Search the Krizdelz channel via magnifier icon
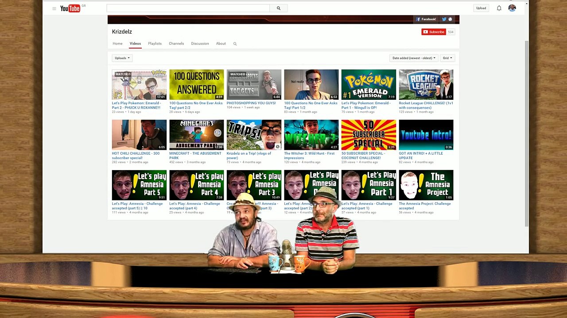Viewport: 567px width, 318px height. click(235, 44)
